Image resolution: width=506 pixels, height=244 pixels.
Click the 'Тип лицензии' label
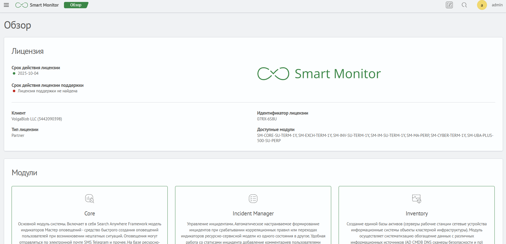point(25,130)
